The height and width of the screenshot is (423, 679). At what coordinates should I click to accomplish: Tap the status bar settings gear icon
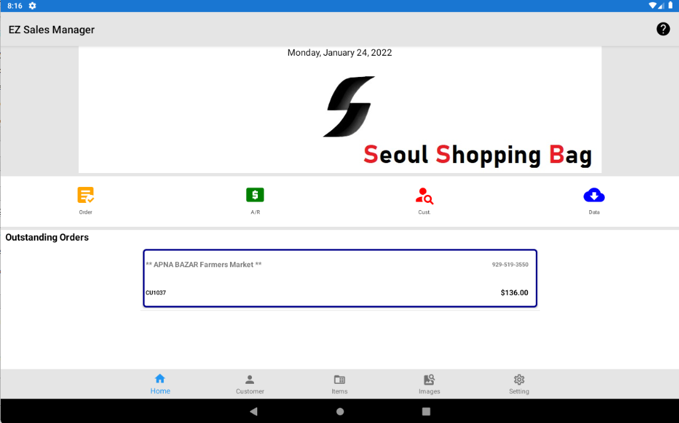point(32,5)
